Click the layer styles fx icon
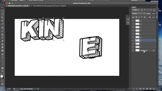 pos(137,89)
